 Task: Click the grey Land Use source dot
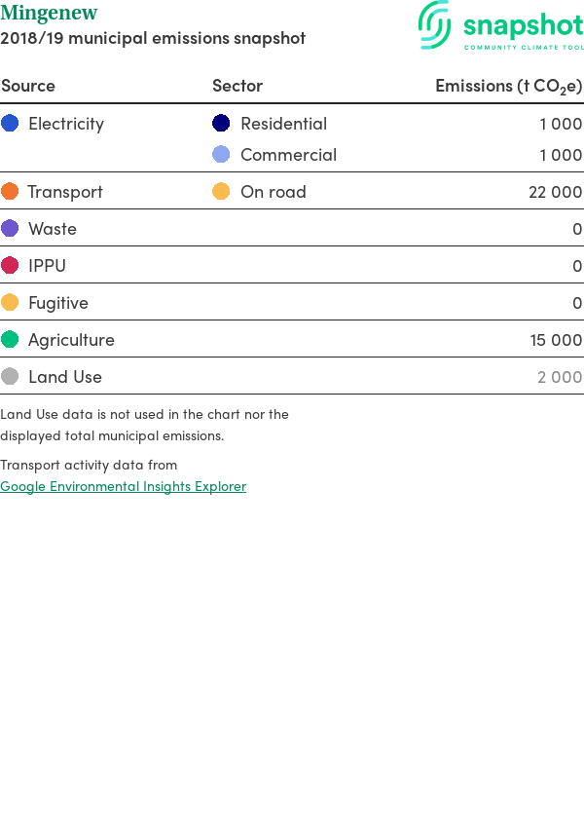point(10,377)
